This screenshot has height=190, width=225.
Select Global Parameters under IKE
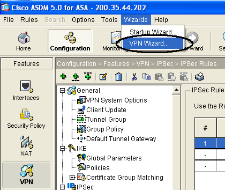click(114, 158)
